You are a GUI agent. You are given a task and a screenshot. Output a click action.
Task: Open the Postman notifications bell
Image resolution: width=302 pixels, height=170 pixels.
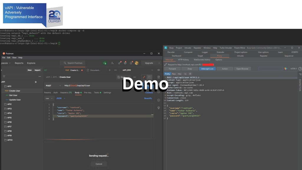click(131, 63)
